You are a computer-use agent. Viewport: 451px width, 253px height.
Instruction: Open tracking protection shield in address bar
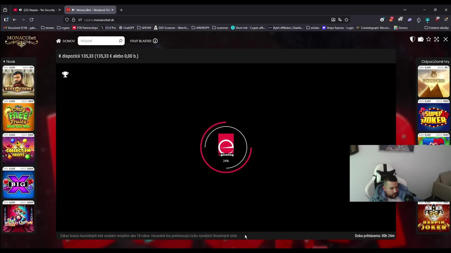(67, 20)
